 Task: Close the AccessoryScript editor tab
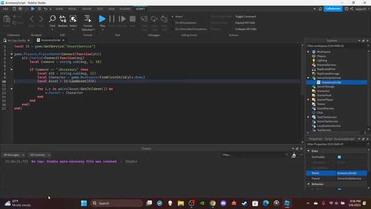coord(63,40)
